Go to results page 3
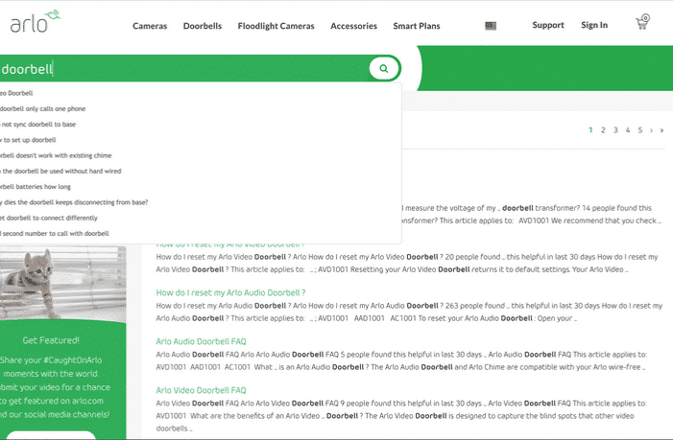Screen dimensions: 673x440 pos(615,129)
